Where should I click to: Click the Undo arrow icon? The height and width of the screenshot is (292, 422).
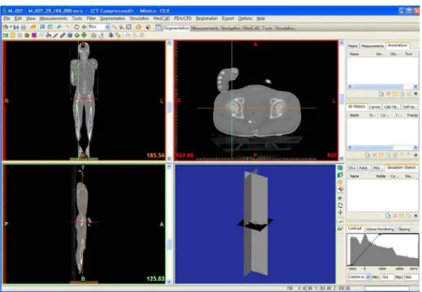[60, 27]
